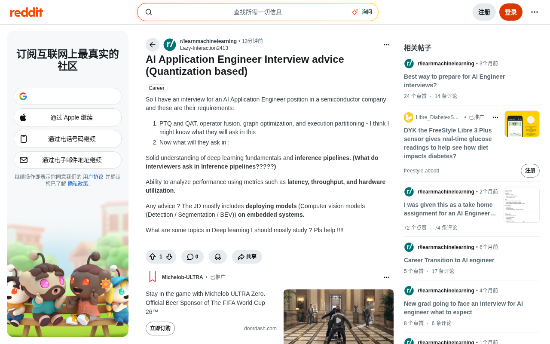Open the FreeStyle Libre ad thumbnail
The image size is (550, 344).
click(522, 124)
